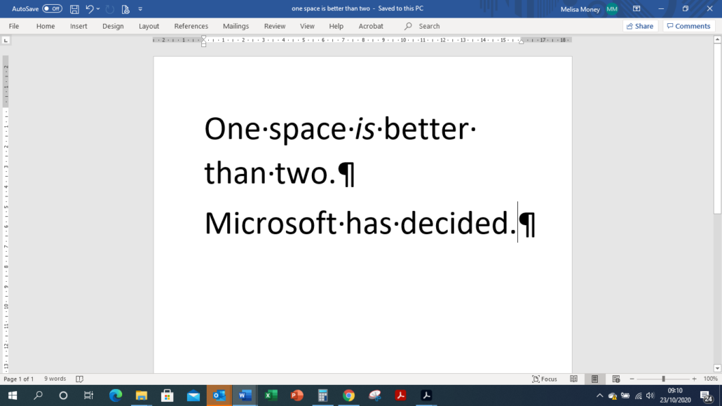Open the Undo history dropdown arrow
The width and height of the screenshot is (722, 406).
pyautogui.click(x=98, y=8)
